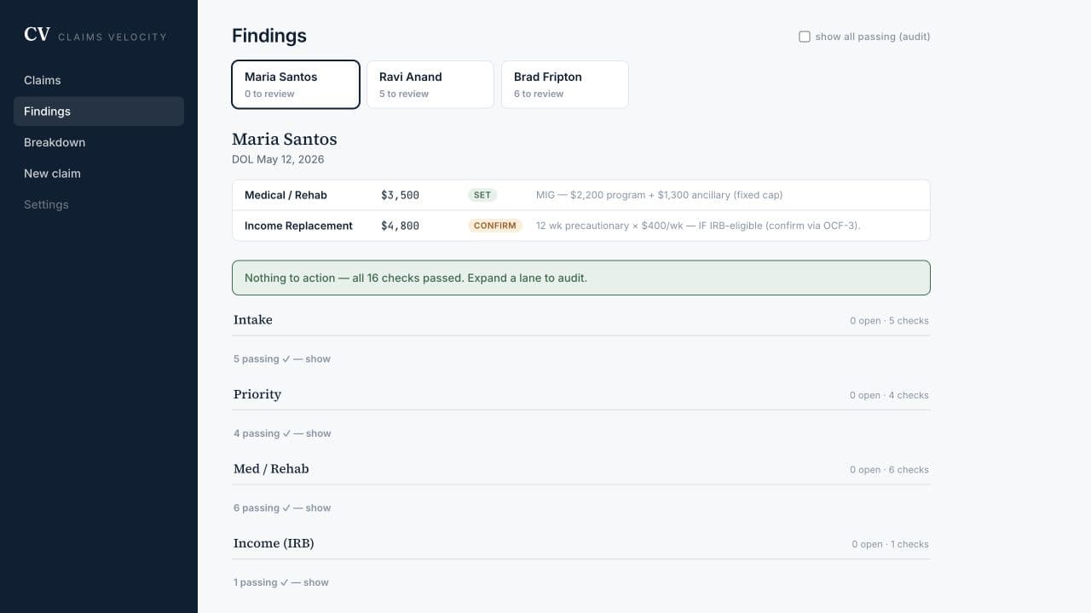Show the Income (IRB) 1 passing check

281,582
